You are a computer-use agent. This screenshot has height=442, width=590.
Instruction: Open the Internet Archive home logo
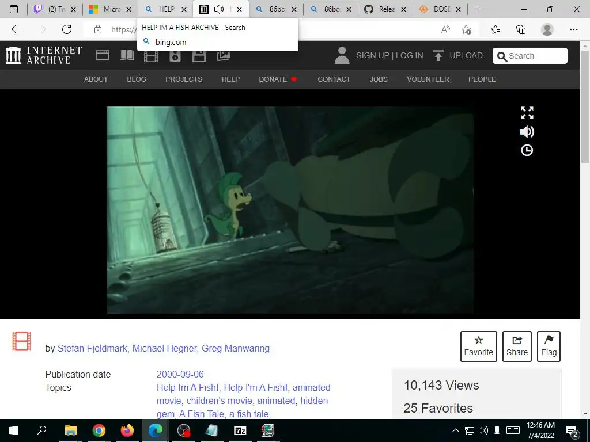pyautogui.click(x=44, y=55)
